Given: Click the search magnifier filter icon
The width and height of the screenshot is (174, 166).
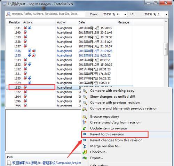Looking at the screenshot, I should pyautogui.click(x=8, y=14).
